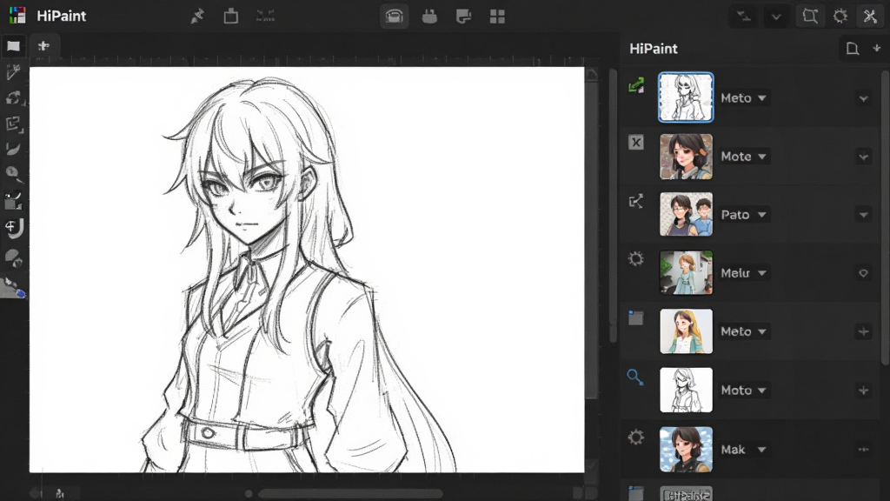Click the HiPaint panel title
The image size is (890, 501).
(x=654, y=49)
